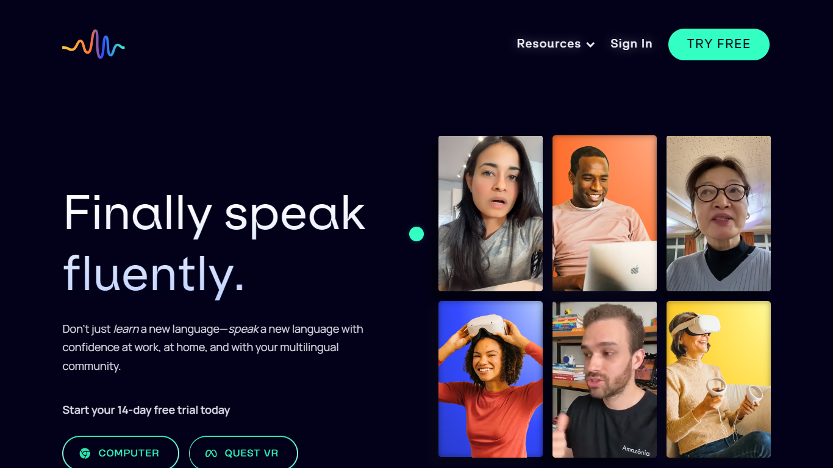This screenshot has width=833, height=468.
Task: Click the colorful waveform logo
Action: click(93, 44)
